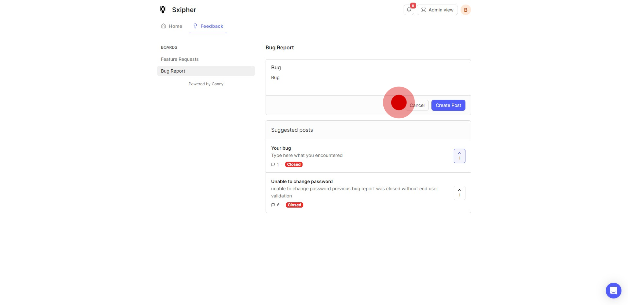Upvote the Unable to change password post
628x305 pixels.
point(459,193)
